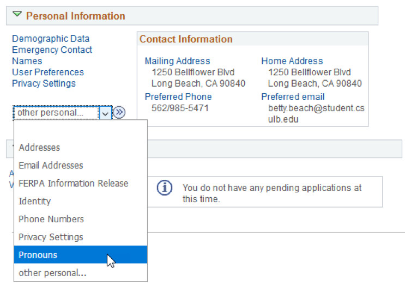Viewport: 405px width, 286px height.
Task: Pick FERPA Information Release option
Action: pyautogui.click(x=73, y=183)
